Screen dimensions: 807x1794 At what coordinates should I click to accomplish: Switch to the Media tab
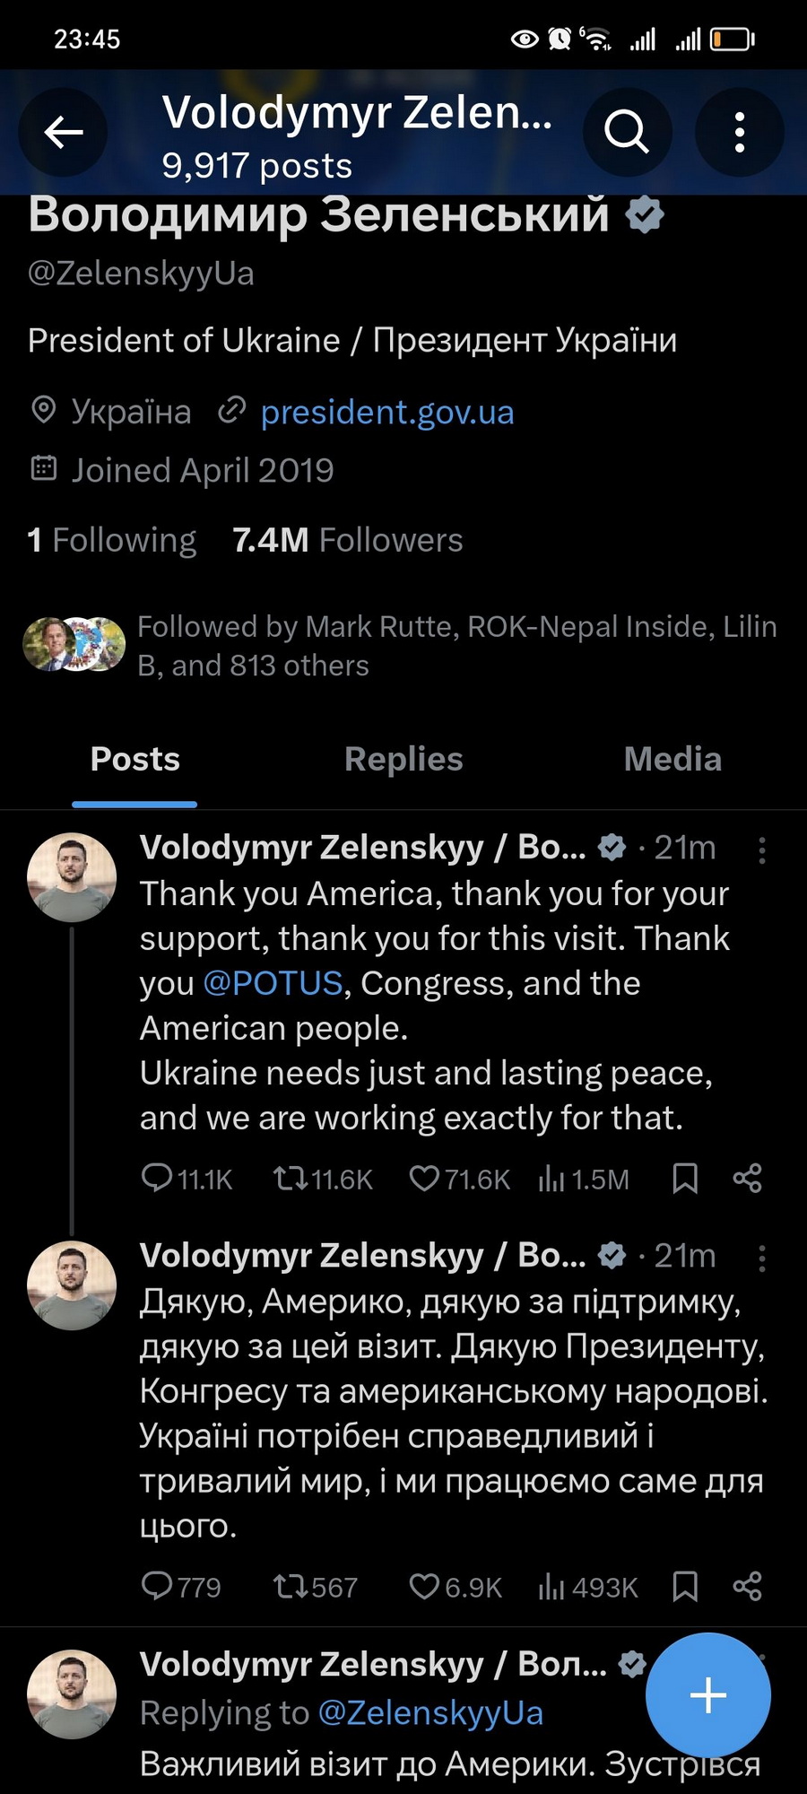[672, 759]
